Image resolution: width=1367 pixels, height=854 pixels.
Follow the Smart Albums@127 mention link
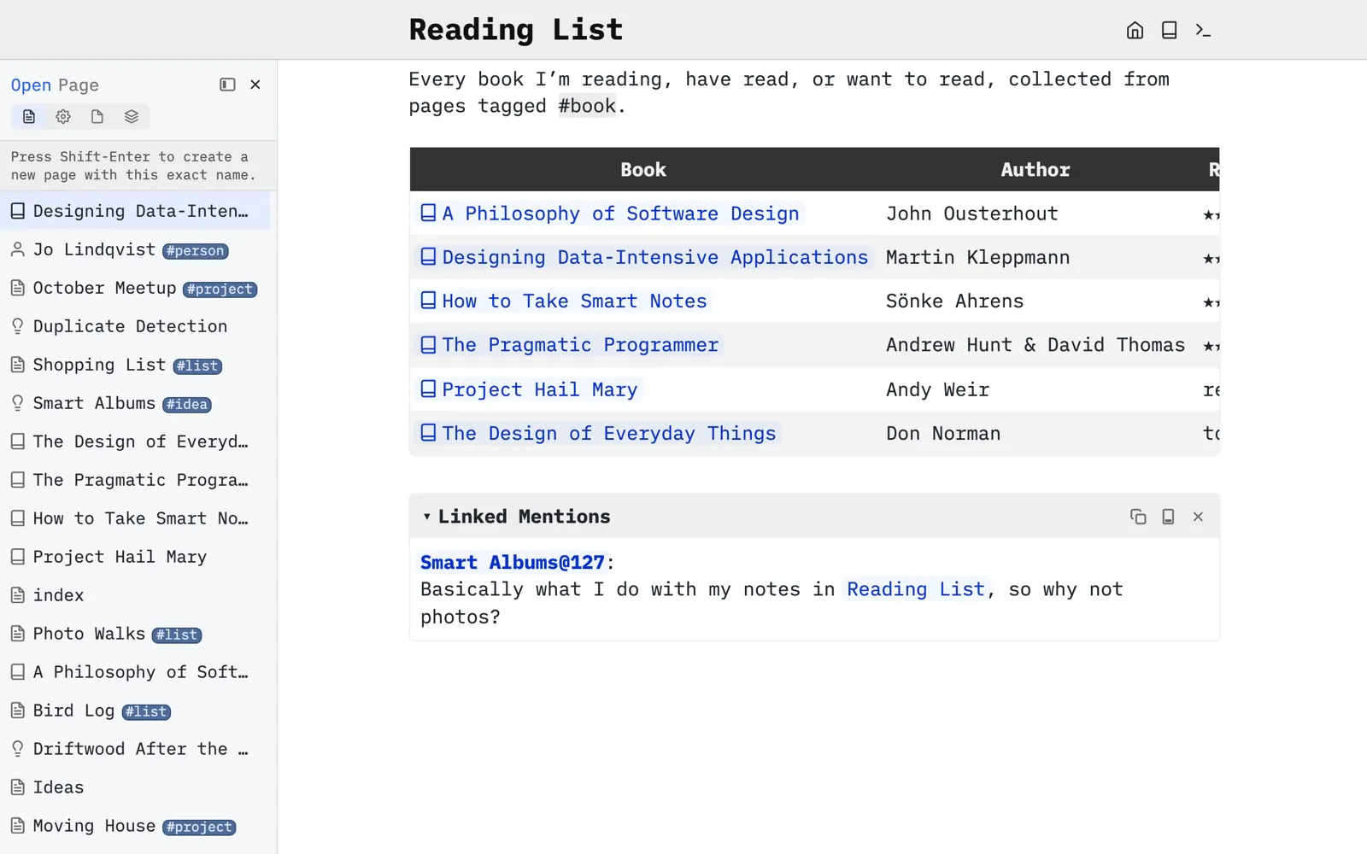[x=513, y=563]
